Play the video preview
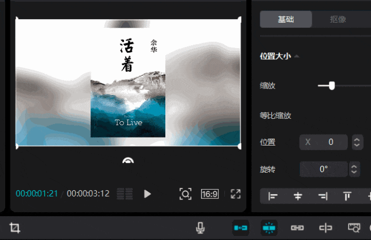Image resolution: width=371 pixels, height=240 pixels. tap(147, 194)
